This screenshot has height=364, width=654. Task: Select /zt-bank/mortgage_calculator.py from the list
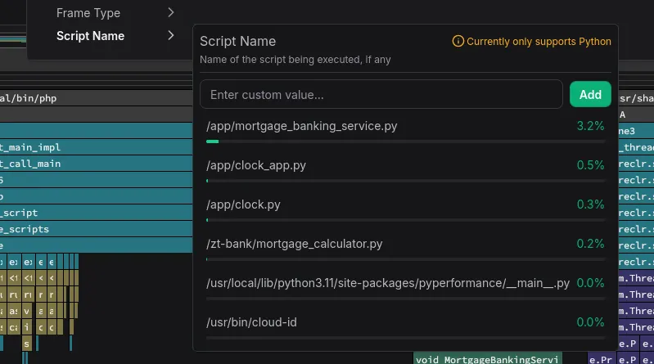294,244
